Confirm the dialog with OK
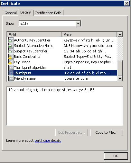131x163 pixels. click(116, 156)
